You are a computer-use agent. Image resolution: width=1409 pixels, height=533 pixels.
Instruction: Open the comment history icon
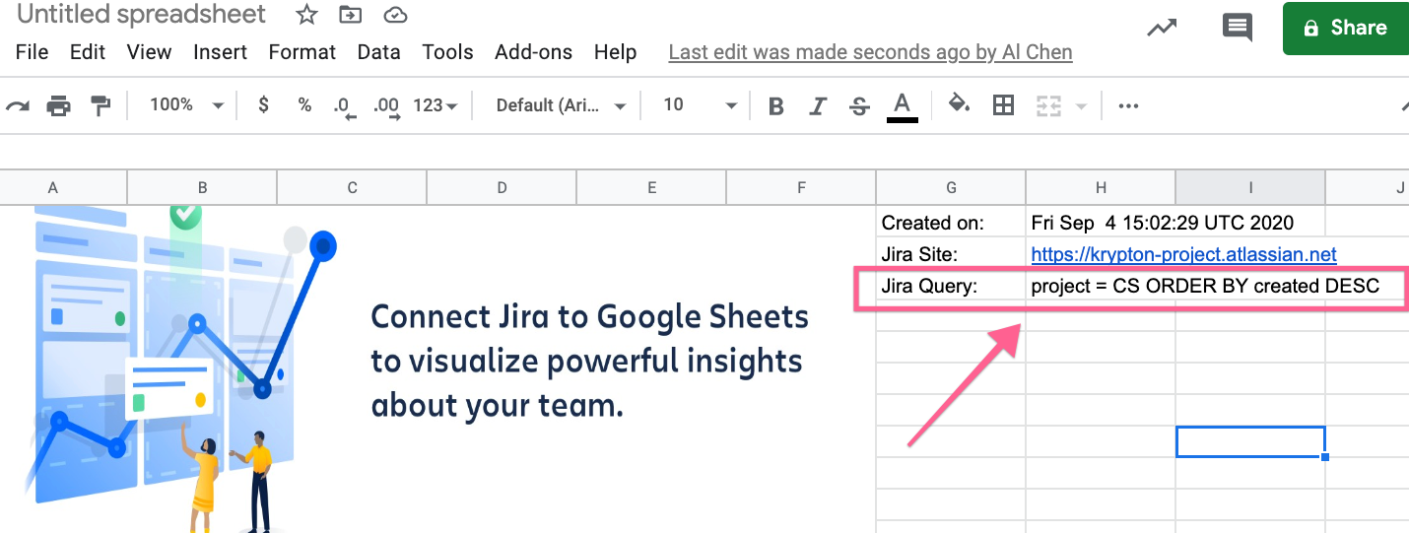coord(1237,28)
